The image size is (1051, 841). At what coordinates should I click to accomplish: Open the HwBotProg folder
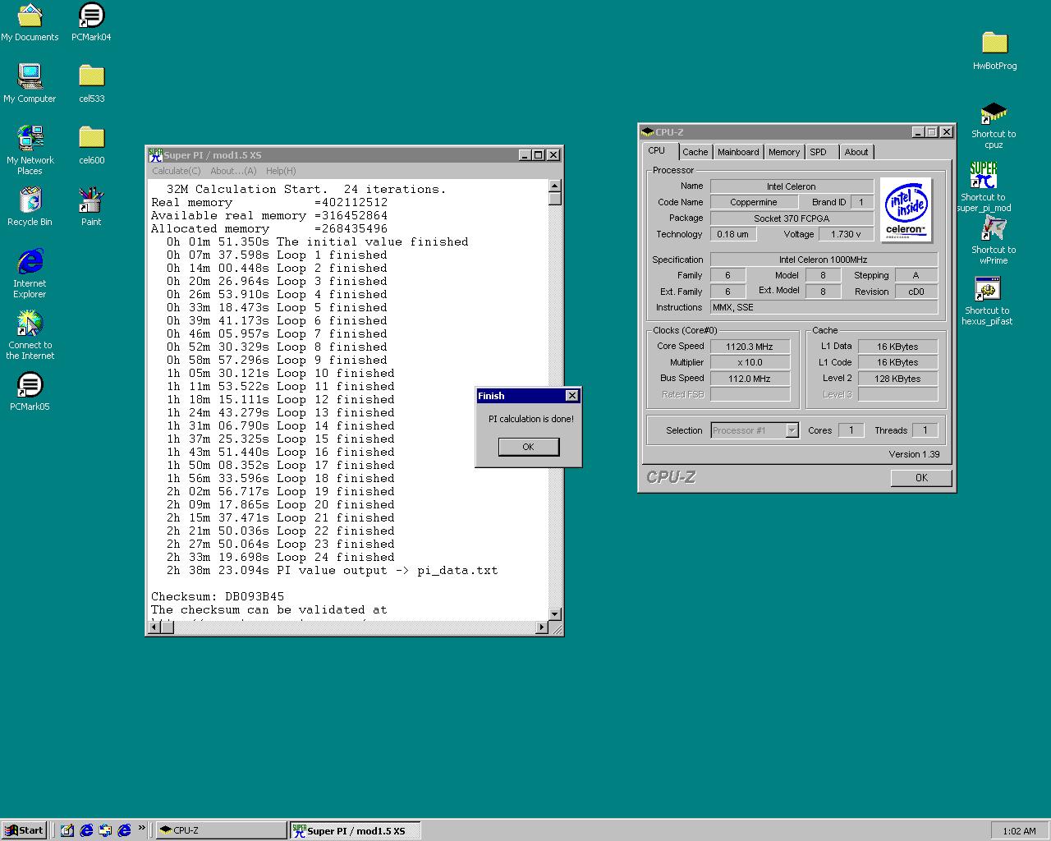click(x=994, y=50)
